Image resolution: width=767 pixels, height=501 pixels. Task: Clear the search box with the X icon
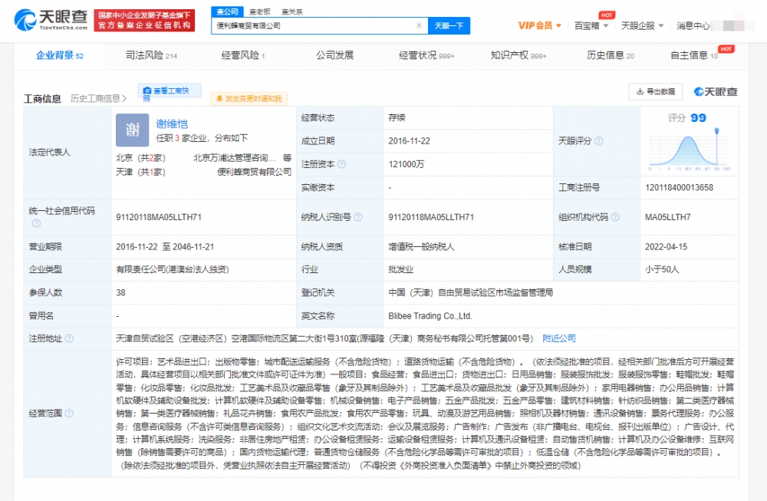pyautogui.click(x=419, y=25)
